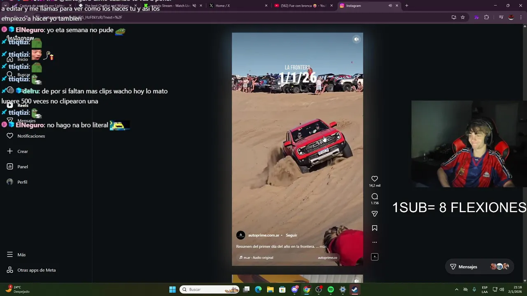Image resolution: width=527 pixels, height=296 pixels.
Task: Open Task View from the taskbar
Action: point(246,289)
